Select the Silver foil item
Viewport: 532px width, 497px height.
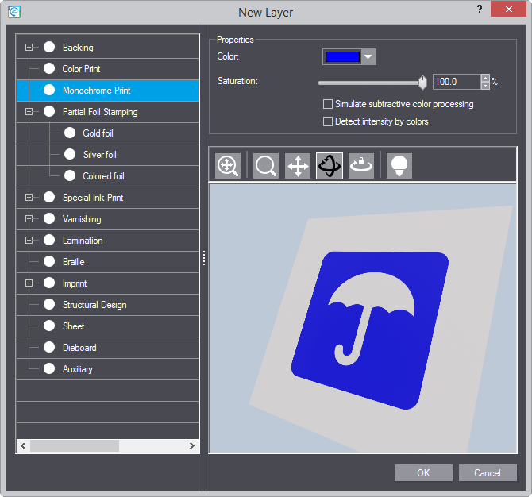click(x=107, y=155)
